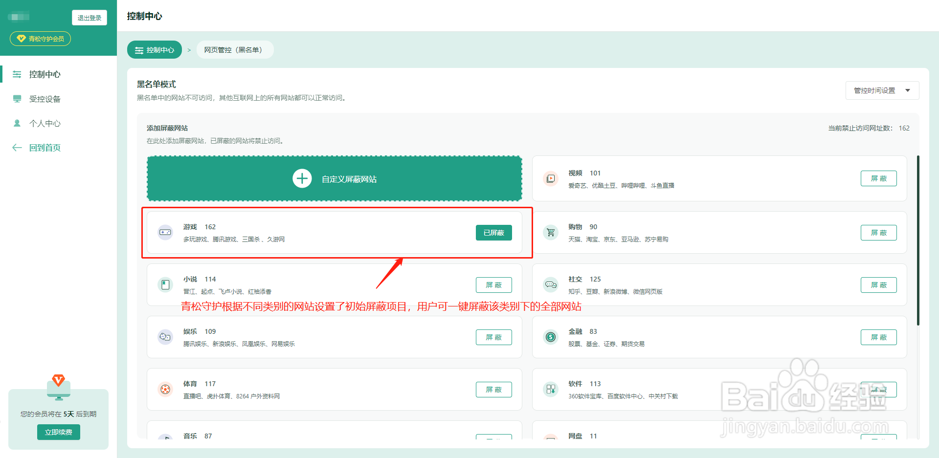The width and height of the screenshot is (939, 458).
Task: Click the 当前禁止访问网址数 value 162
Action: coord(904,128)
